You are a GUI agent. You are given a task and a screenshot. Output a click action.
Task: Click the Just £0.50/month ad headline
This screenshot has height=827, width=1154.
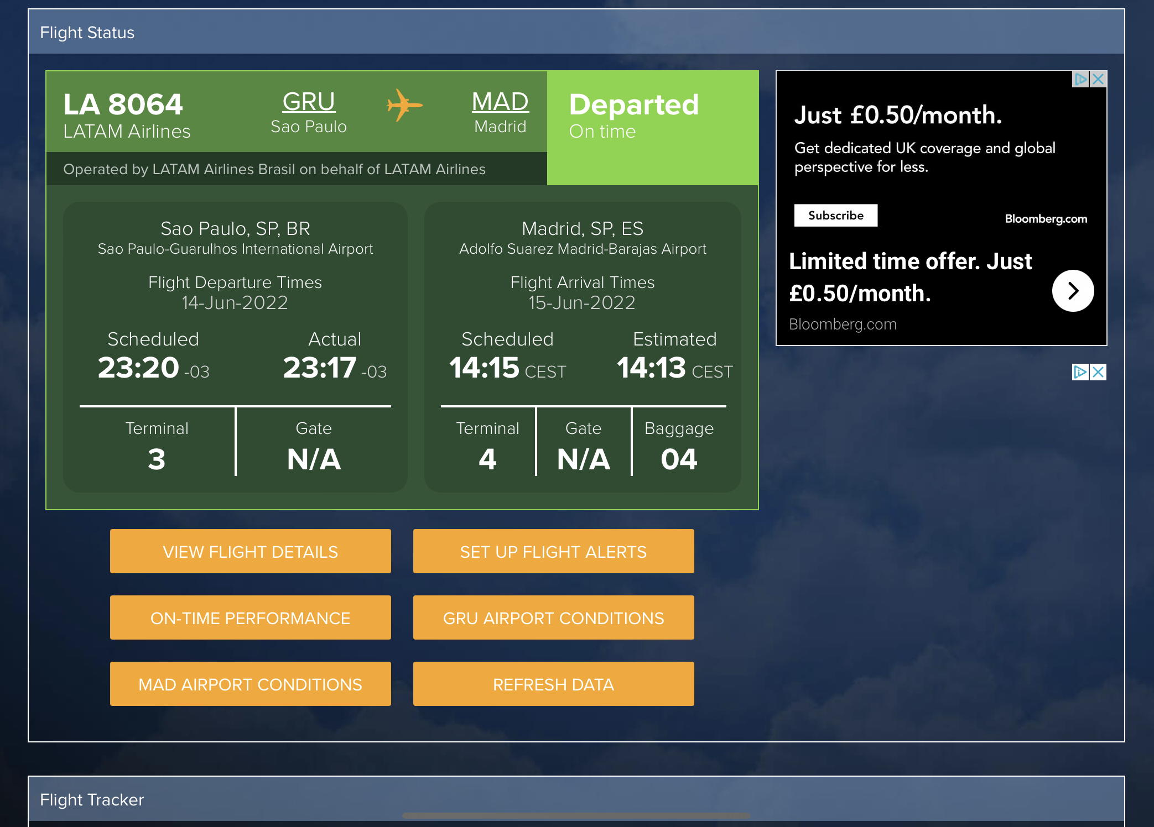tap(898, 114)
